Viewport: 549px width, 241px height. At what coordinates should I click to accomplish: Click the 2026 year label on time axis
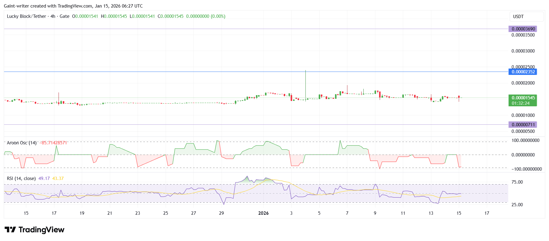click(x=263, y=213)
